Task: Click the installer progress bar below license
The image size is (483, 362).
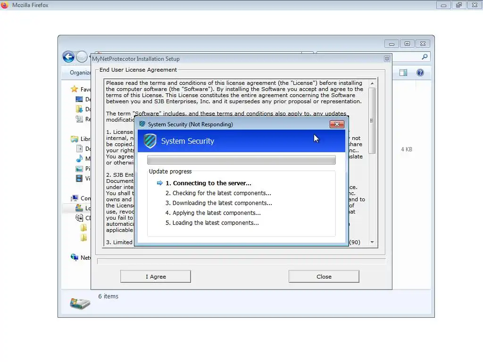Action: (241, 261)
